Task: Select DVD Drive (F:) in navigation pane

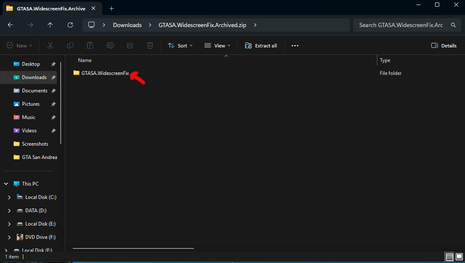Action: pyautogui.click(x=40, y=237)
